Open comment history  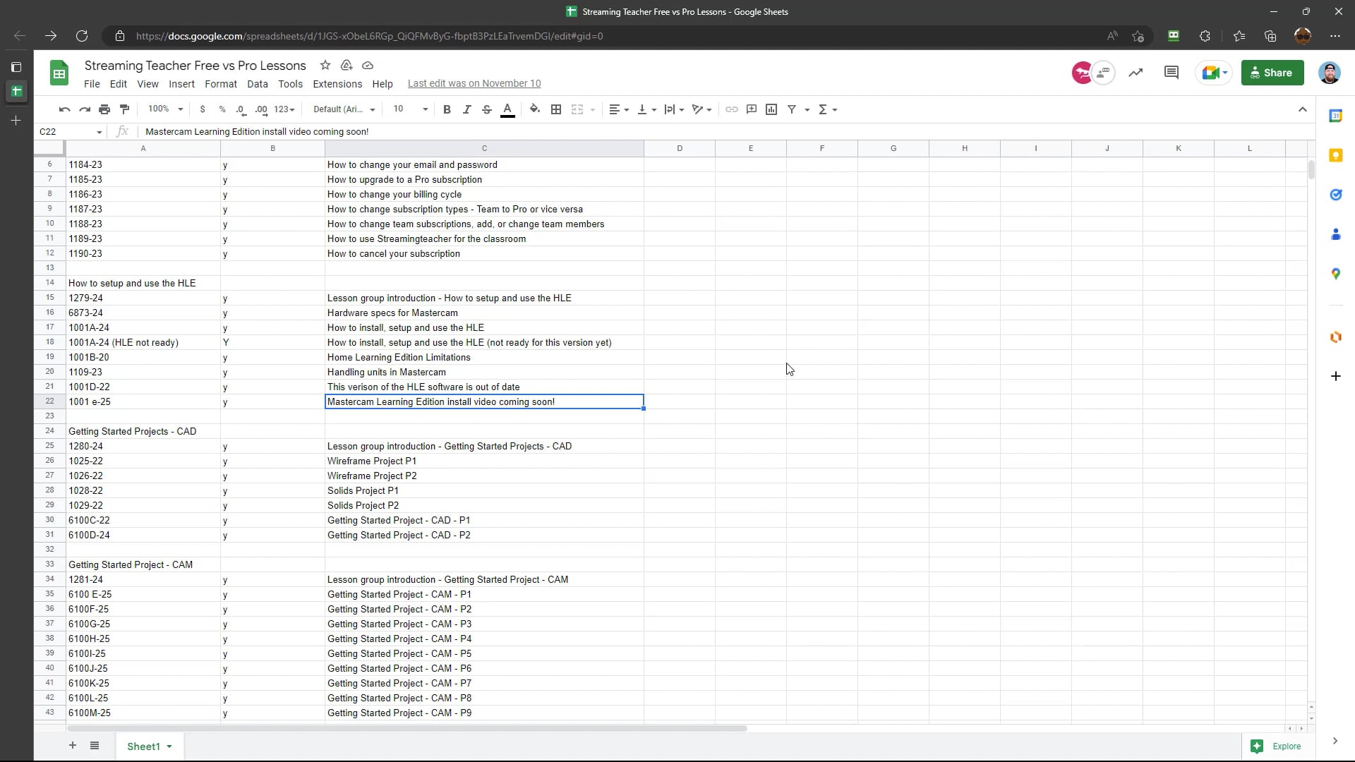pyautogui.click(x=1172, y=73)
